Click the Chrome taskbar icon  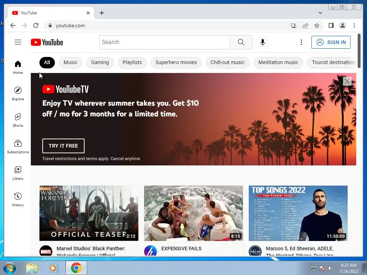coord(76,268)
